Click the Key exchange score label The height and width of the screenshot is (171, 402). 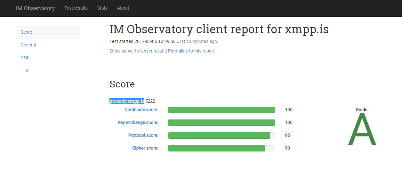pyautogui.click(x=138, y=122)
